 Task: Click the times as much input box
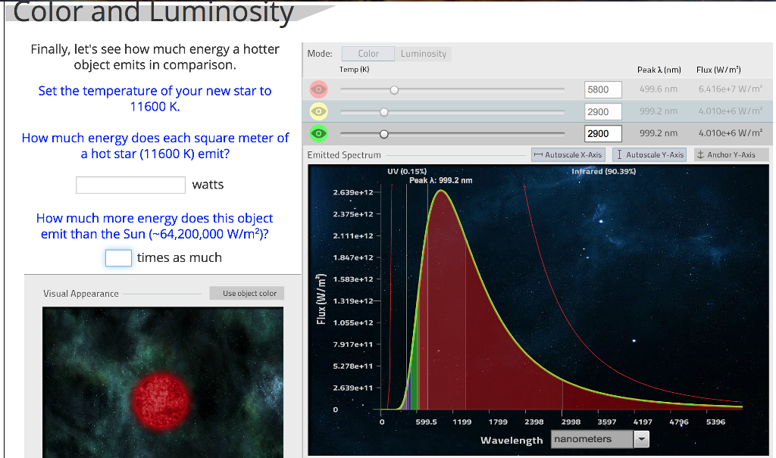click(118, 257)
